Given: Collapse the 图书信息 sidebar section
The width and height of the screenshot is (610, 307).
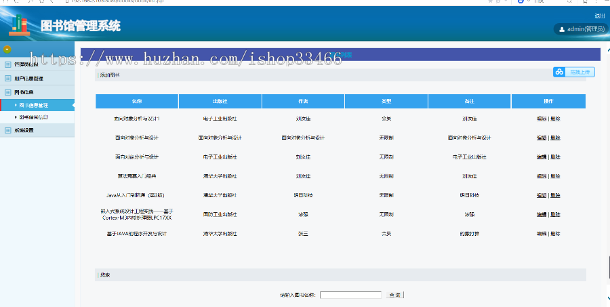Looking at the screenshot, I should pos(37,92).
